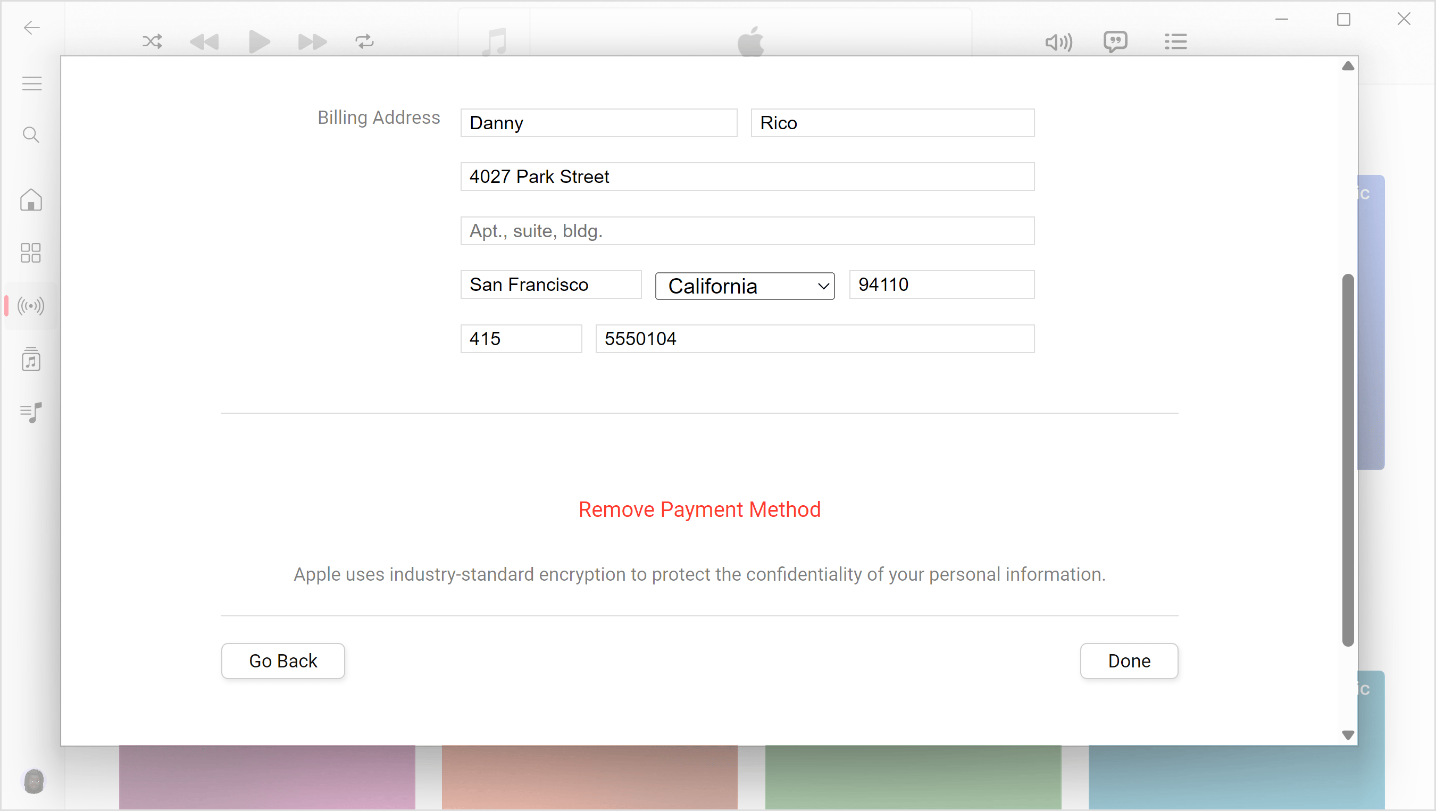Click the Done button
Image resolution: width=1436 pixels, height=811 pixels.
click(1128, 661)
